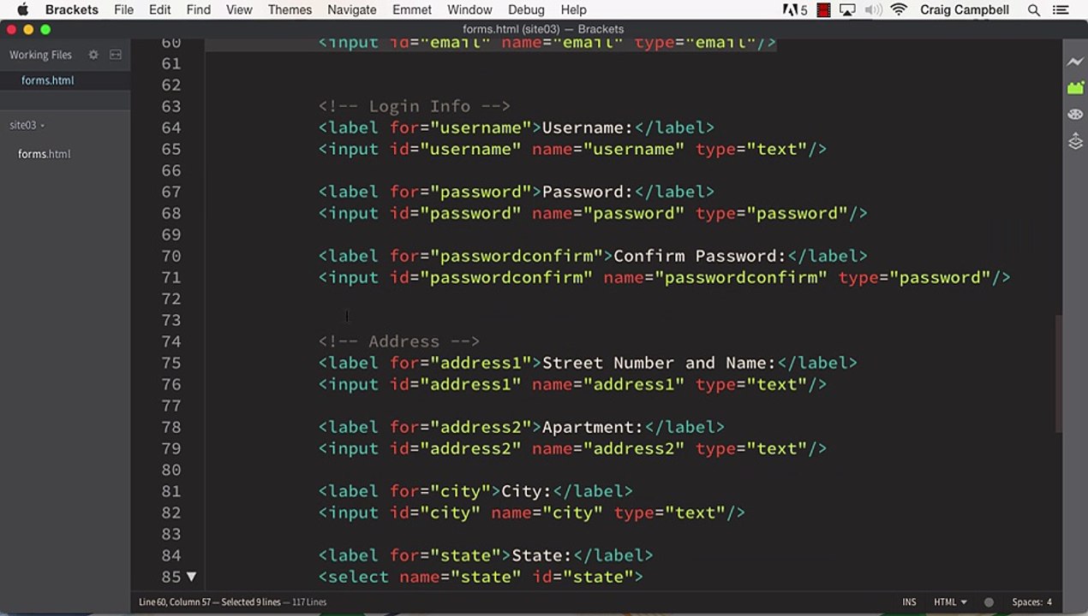Click line number 63 in gutter

(170, 106)
